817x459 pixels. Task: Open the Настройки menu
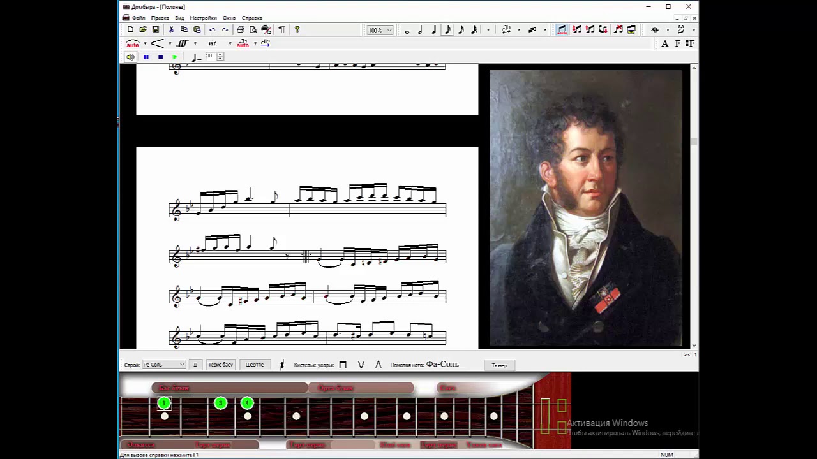[x=203, y=18]
